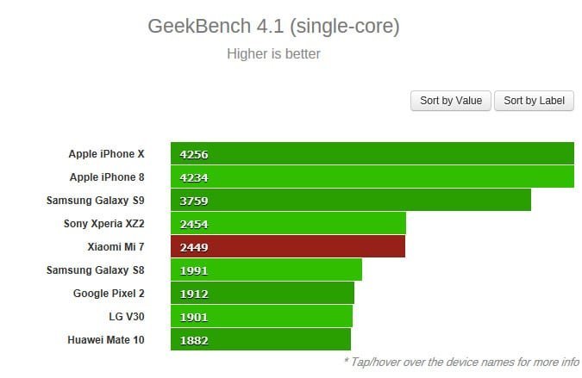Select the Google Pixel 2 label
Screen dimensions: 582x378
click(109, 294)
